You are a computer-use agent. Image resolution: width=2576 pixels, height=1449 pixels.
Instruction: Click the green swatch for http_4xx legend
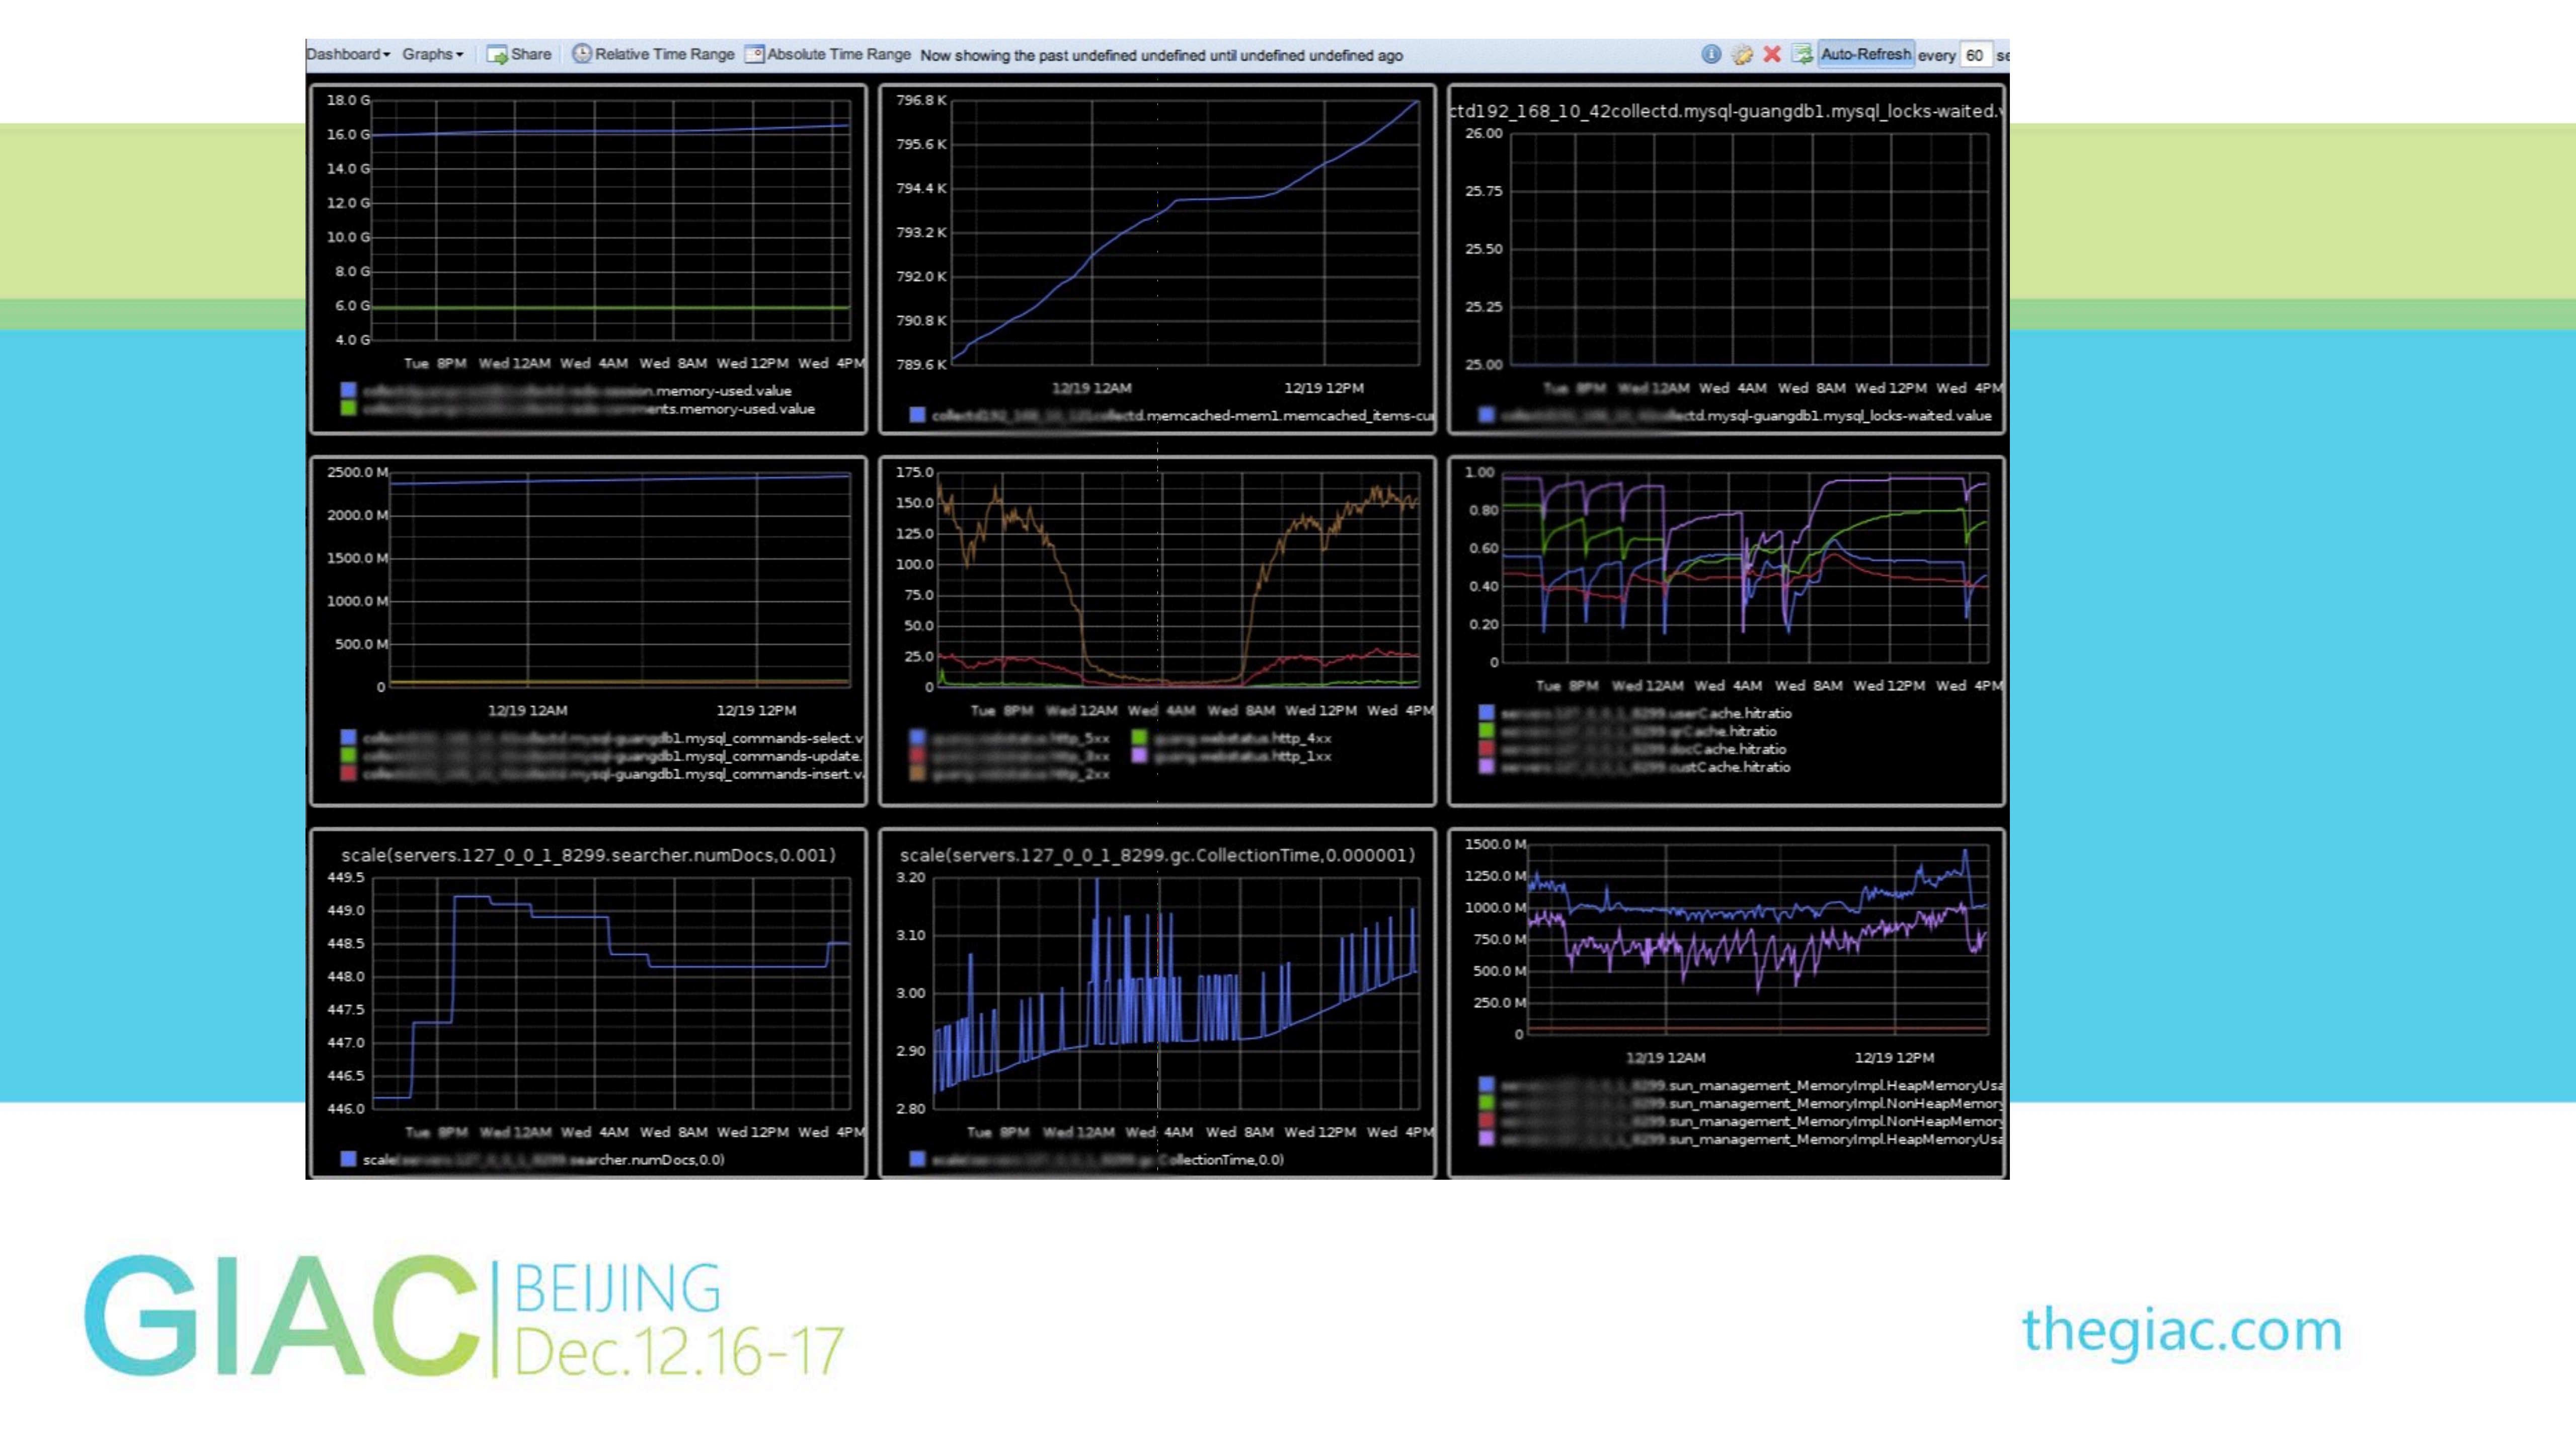click(x=1139, y=737)
